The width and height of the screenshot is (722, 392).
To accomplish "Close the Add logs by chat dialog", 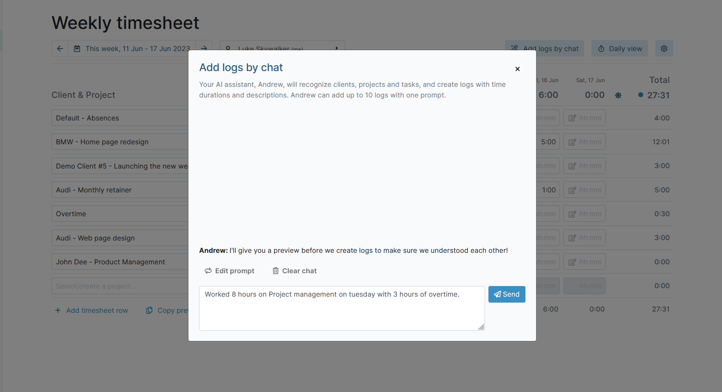I will (517, 69).
